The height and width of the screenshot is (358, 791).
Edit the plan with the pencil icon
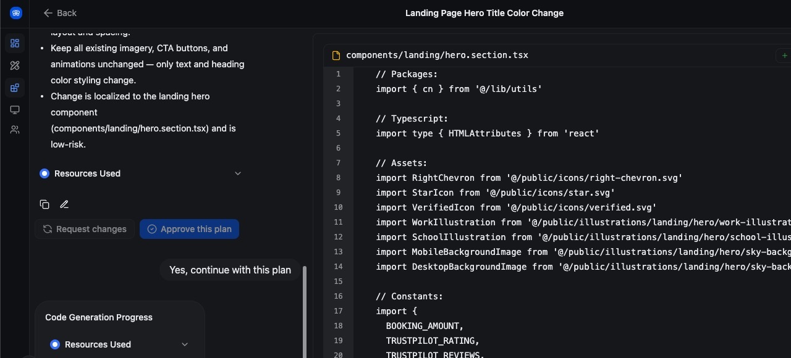[64, 204]
